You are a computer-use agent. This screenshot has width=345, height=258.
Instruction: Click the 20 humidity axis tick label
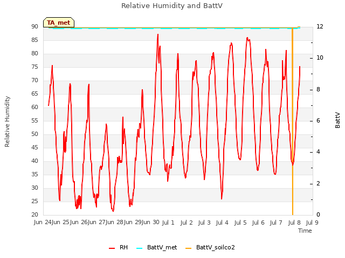coord(34,215)
